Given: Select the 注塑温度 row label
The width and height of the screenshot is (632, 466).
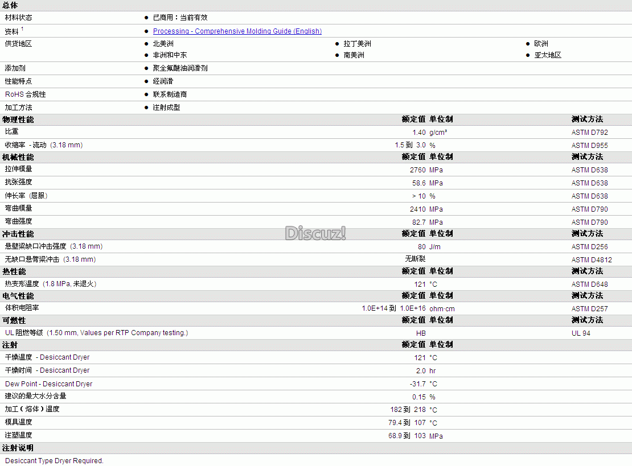Looking at the screenshot, I should pyautogui.click(x=19, y=435).
